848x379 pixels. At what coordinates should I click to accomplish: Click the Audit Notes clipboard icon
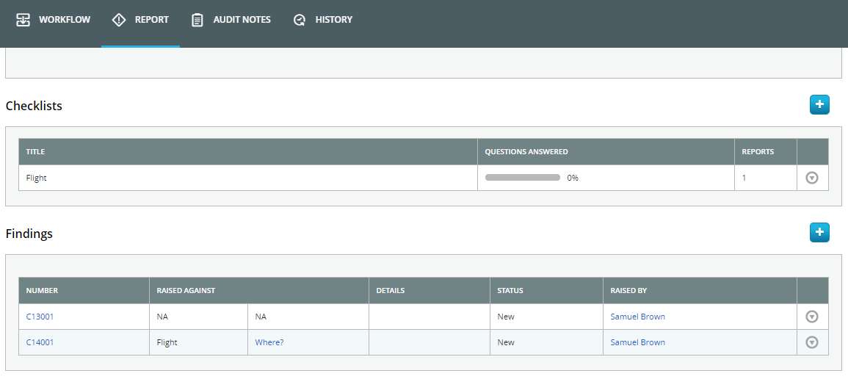click(197, 20)
